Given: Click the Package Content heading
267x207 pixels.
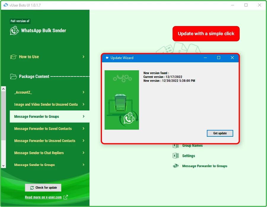Looking at the screenshot, I should point(34,76).
